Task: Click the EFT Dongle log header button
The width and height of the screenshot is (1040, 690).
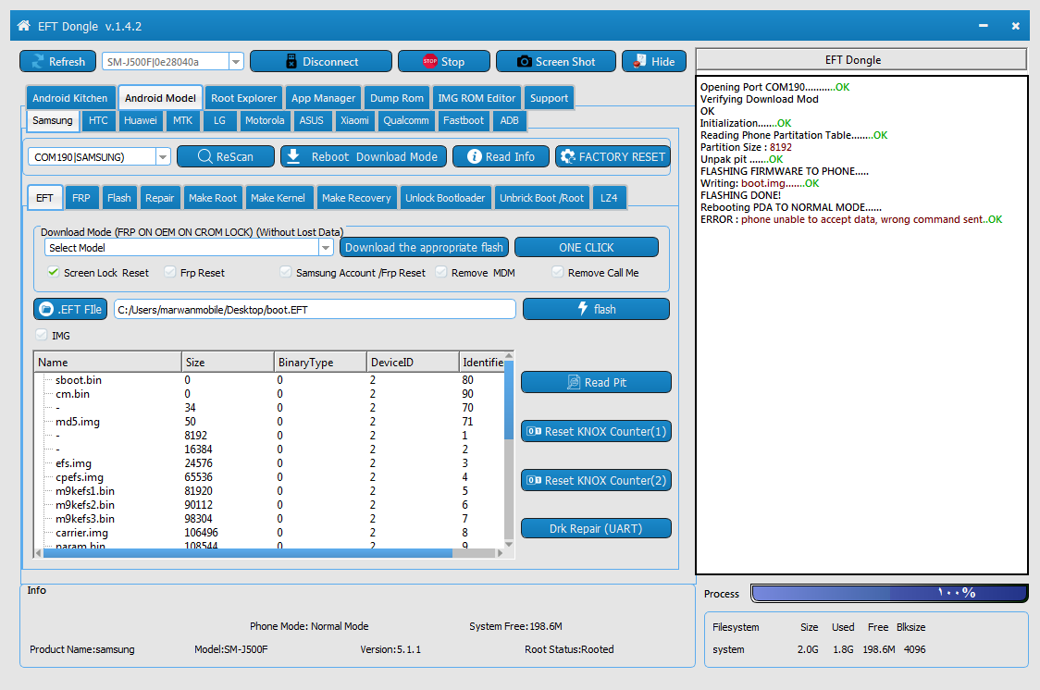Action: (860, 59)
